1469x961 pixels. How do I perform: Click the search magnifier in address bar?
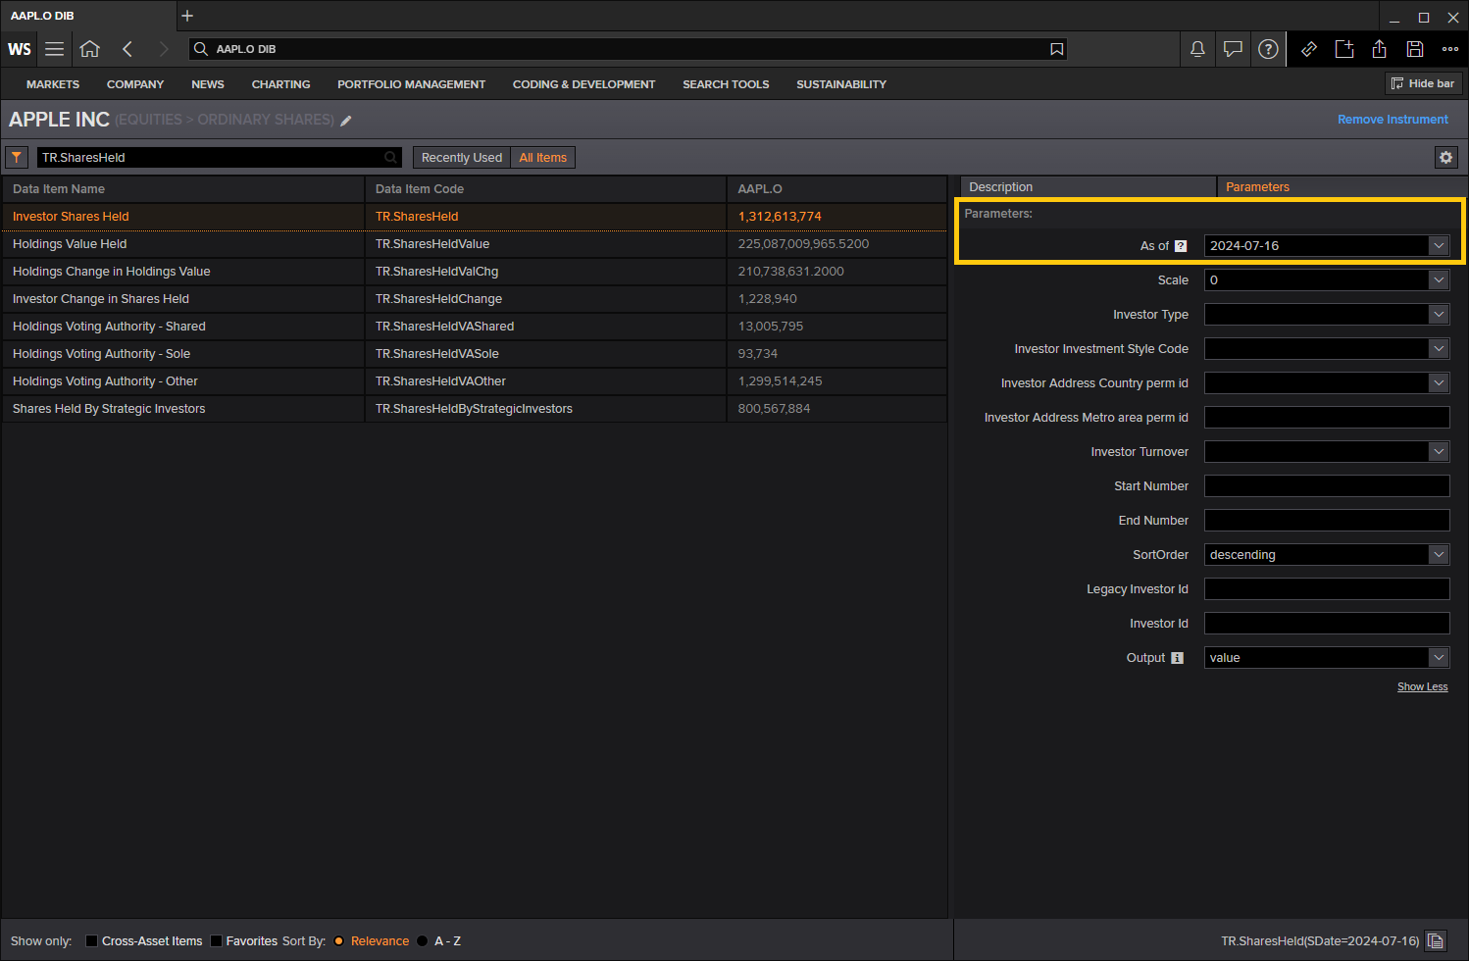[201, 49]
